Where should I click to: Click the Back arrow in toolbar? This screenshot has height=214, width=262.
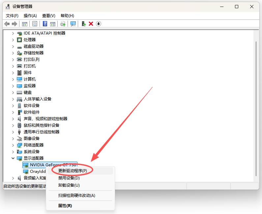point(7,24)
